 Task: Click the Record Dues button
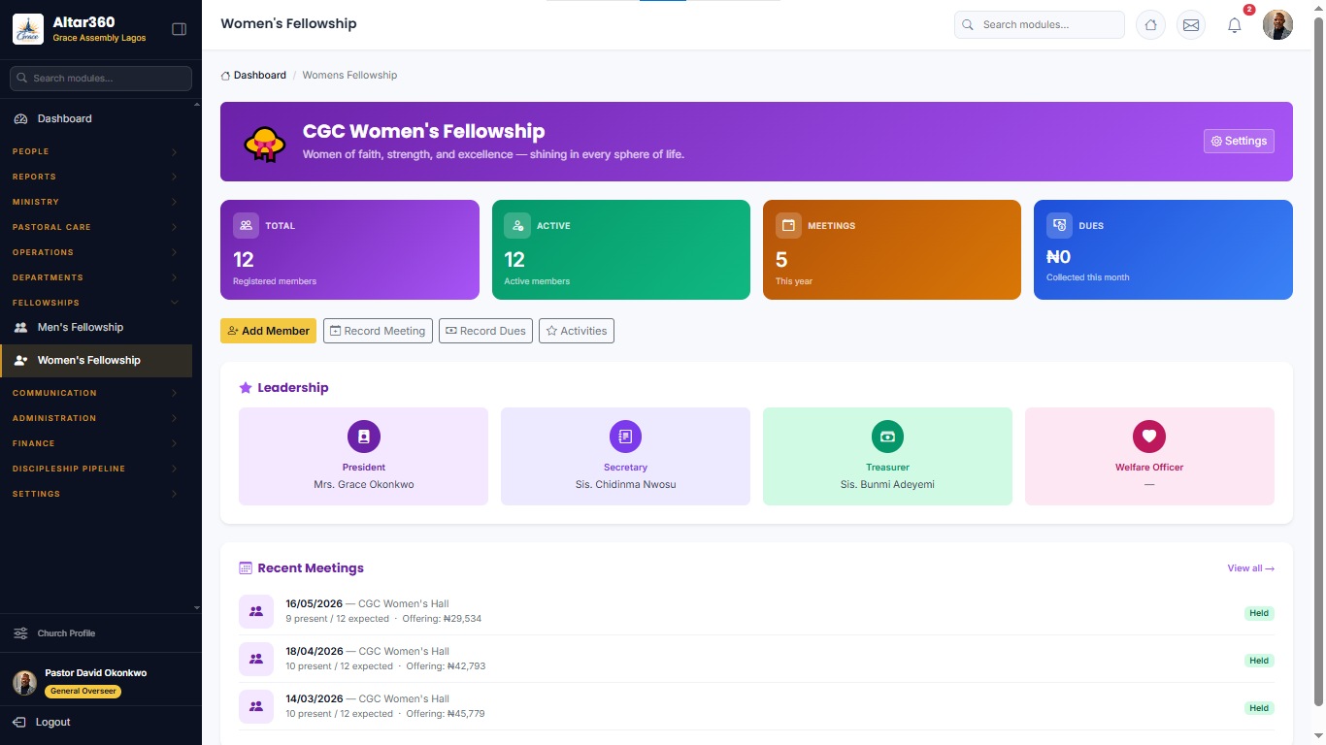point(485,331)
